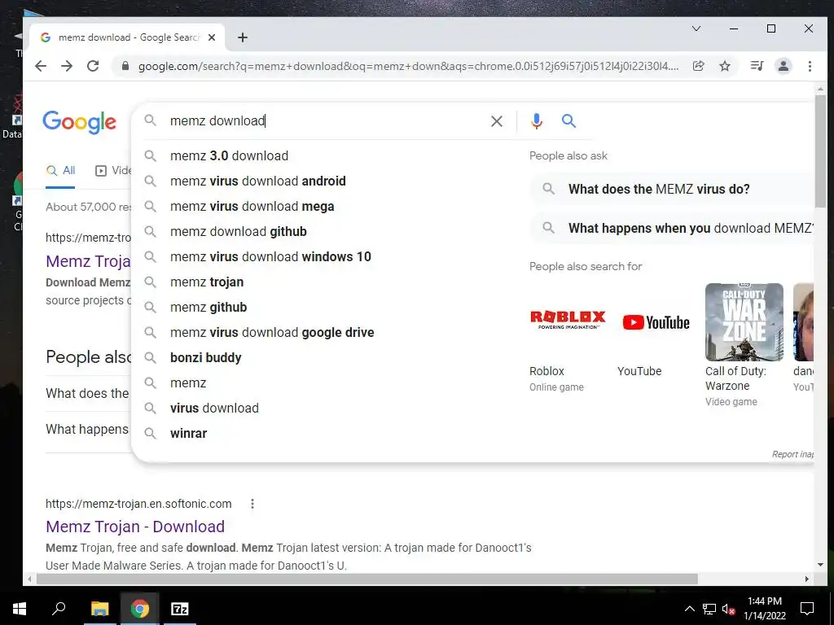This screenshot has width=834, height=625.
Task: Bookmark this page with the star icon
Action: (x=724, y=66)
